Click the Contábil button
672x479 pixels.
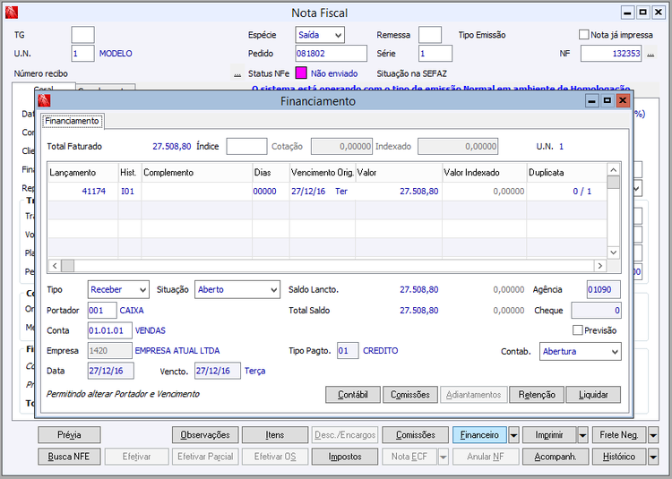[x=352, y=395]
